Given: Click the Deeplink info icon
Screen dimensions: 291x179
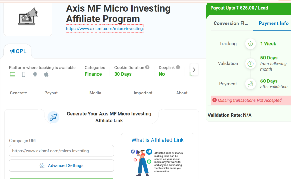Looking at the screenshot, I should click(178, 67).
